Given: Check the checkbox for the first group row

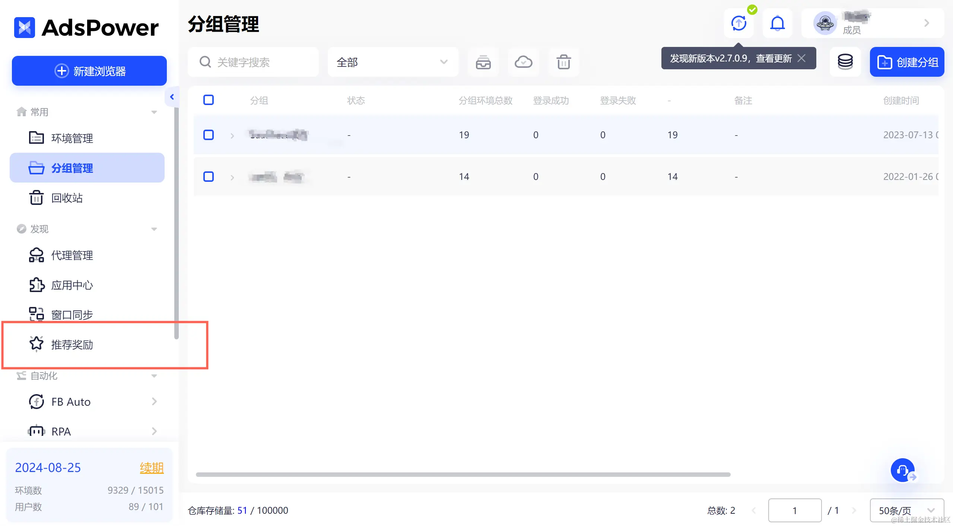Looking at the screenshot, I should [x=209, y=135].
